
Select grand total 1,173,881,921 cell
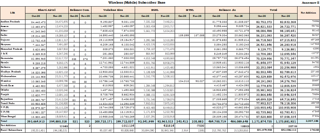tap(284, 121)
